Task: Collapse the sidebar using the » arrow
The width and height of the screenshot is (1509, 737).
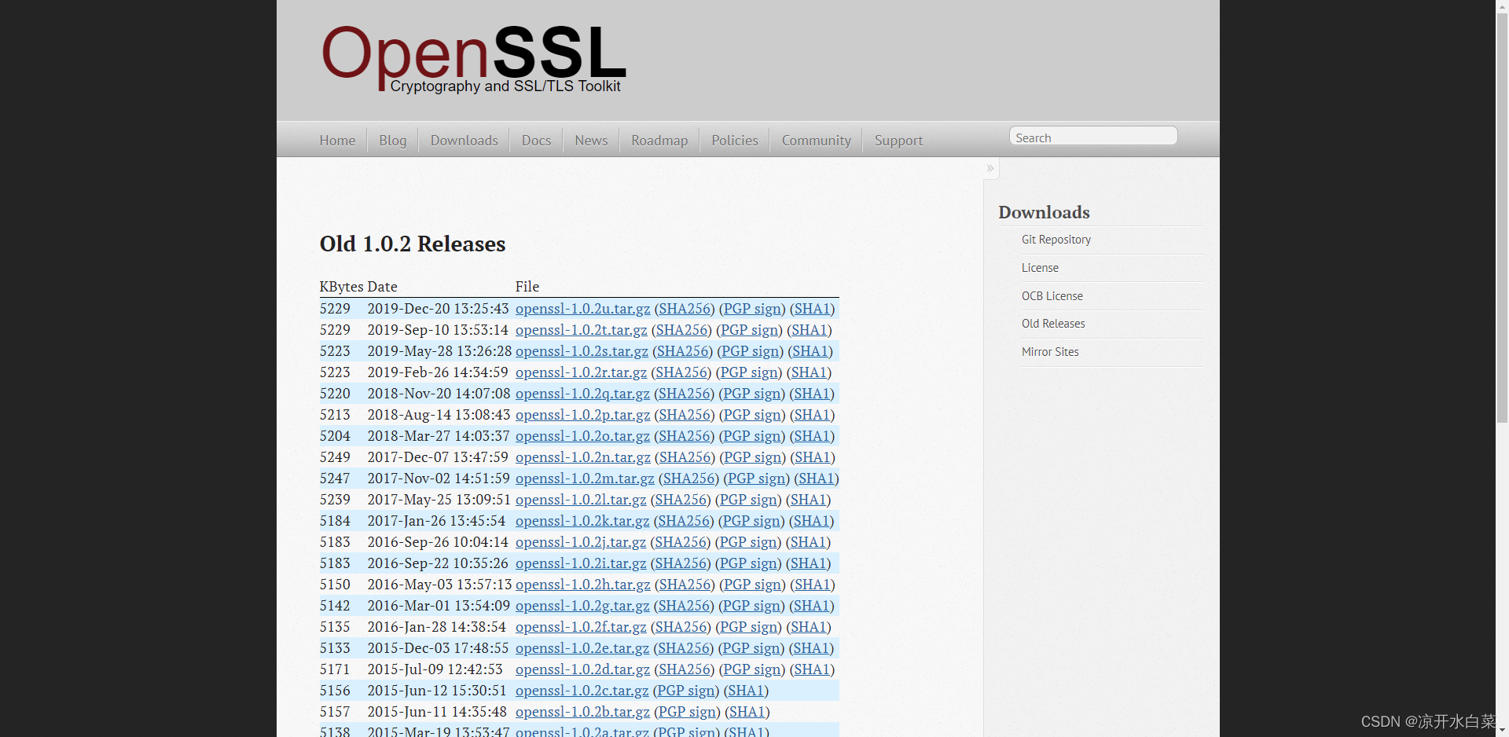Action: point(990,168)
